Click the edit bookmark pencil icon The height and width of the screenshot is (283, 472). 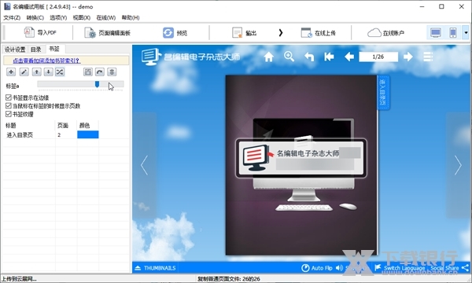coord(24,72)
